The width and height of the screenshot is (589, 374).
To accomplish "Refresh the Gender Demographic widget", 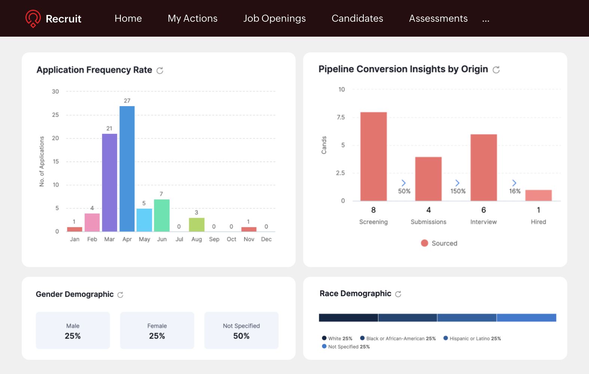I will click(x=120, y=295).
